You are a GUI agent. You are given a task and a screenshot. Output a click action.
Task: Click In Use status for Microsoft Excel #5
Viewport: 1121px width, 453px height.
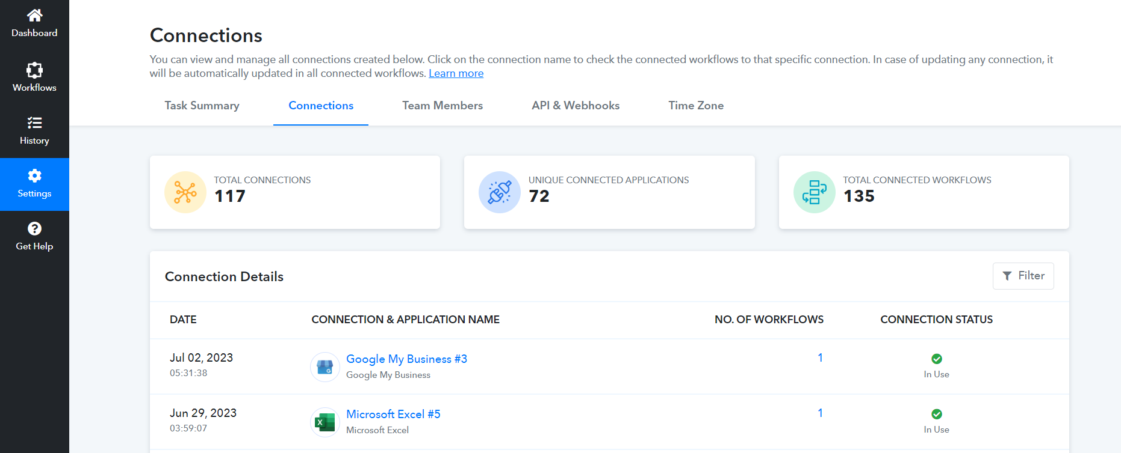937,430
